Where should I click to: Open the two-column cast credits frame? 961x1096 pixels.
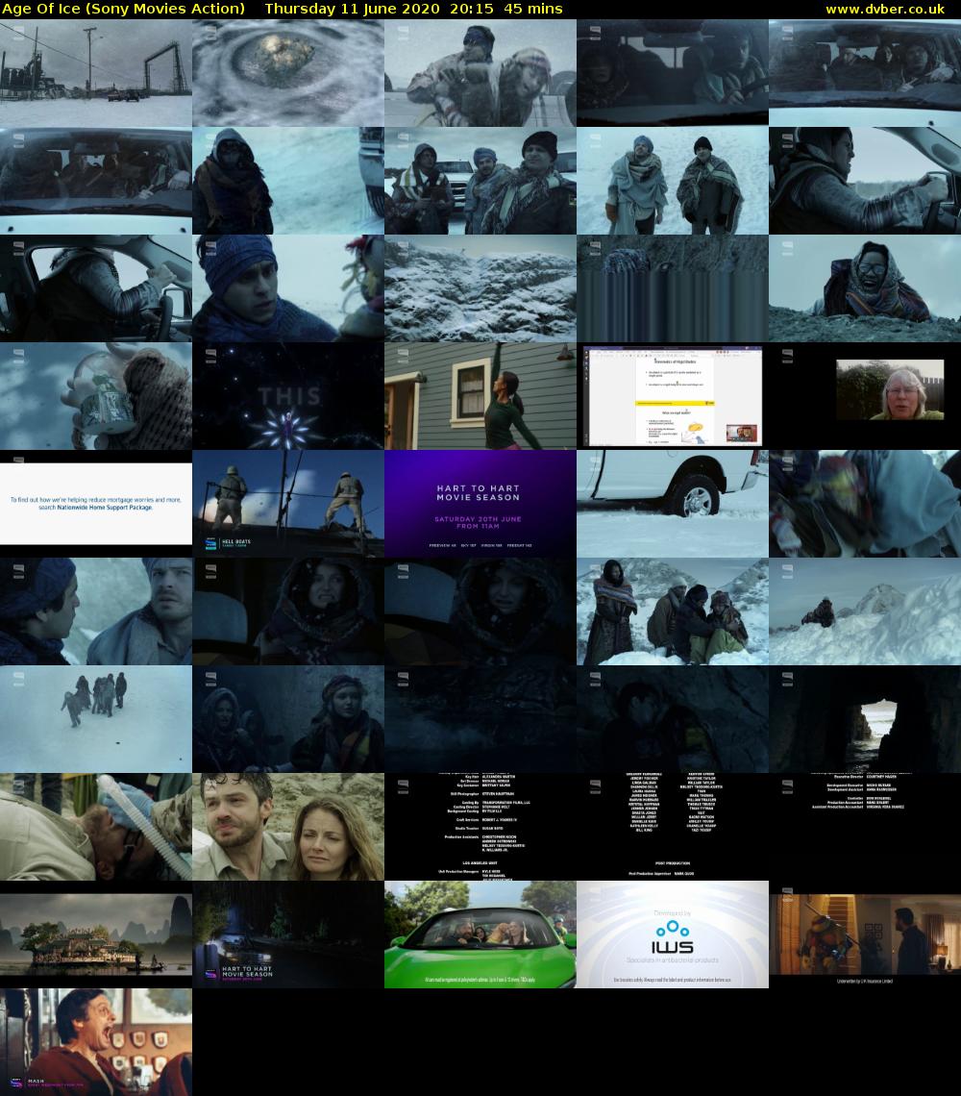tap(673, 826)
